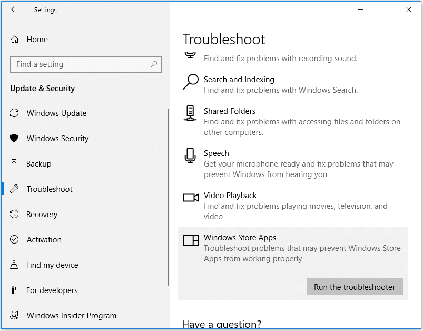
Task: Open Find my device settings
Action: [52, 265]
